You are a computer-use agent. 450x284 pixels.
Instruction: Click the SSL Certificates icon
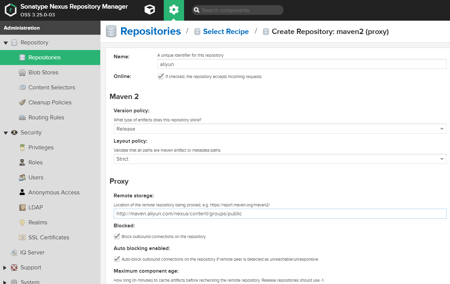[x=22, y=238]
